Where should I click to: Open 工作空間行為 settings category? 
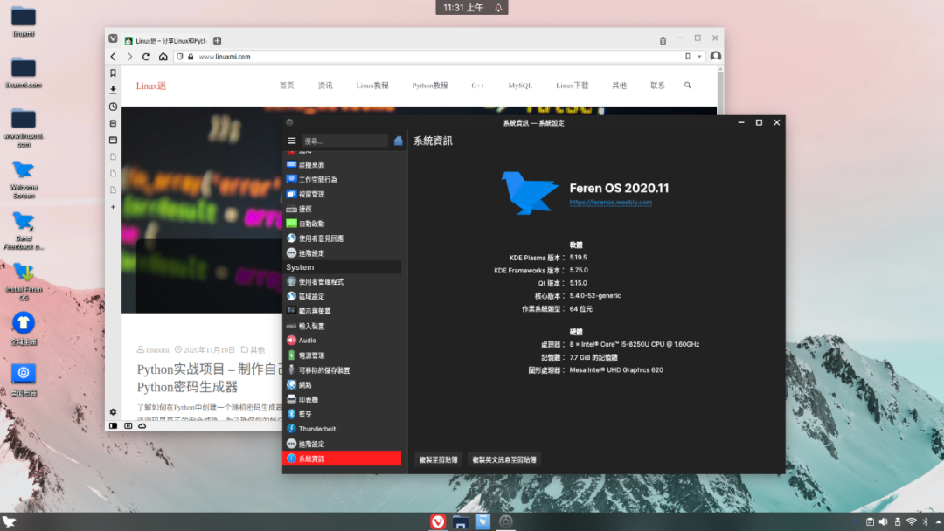pyautogui.click(x=342, y=179)
